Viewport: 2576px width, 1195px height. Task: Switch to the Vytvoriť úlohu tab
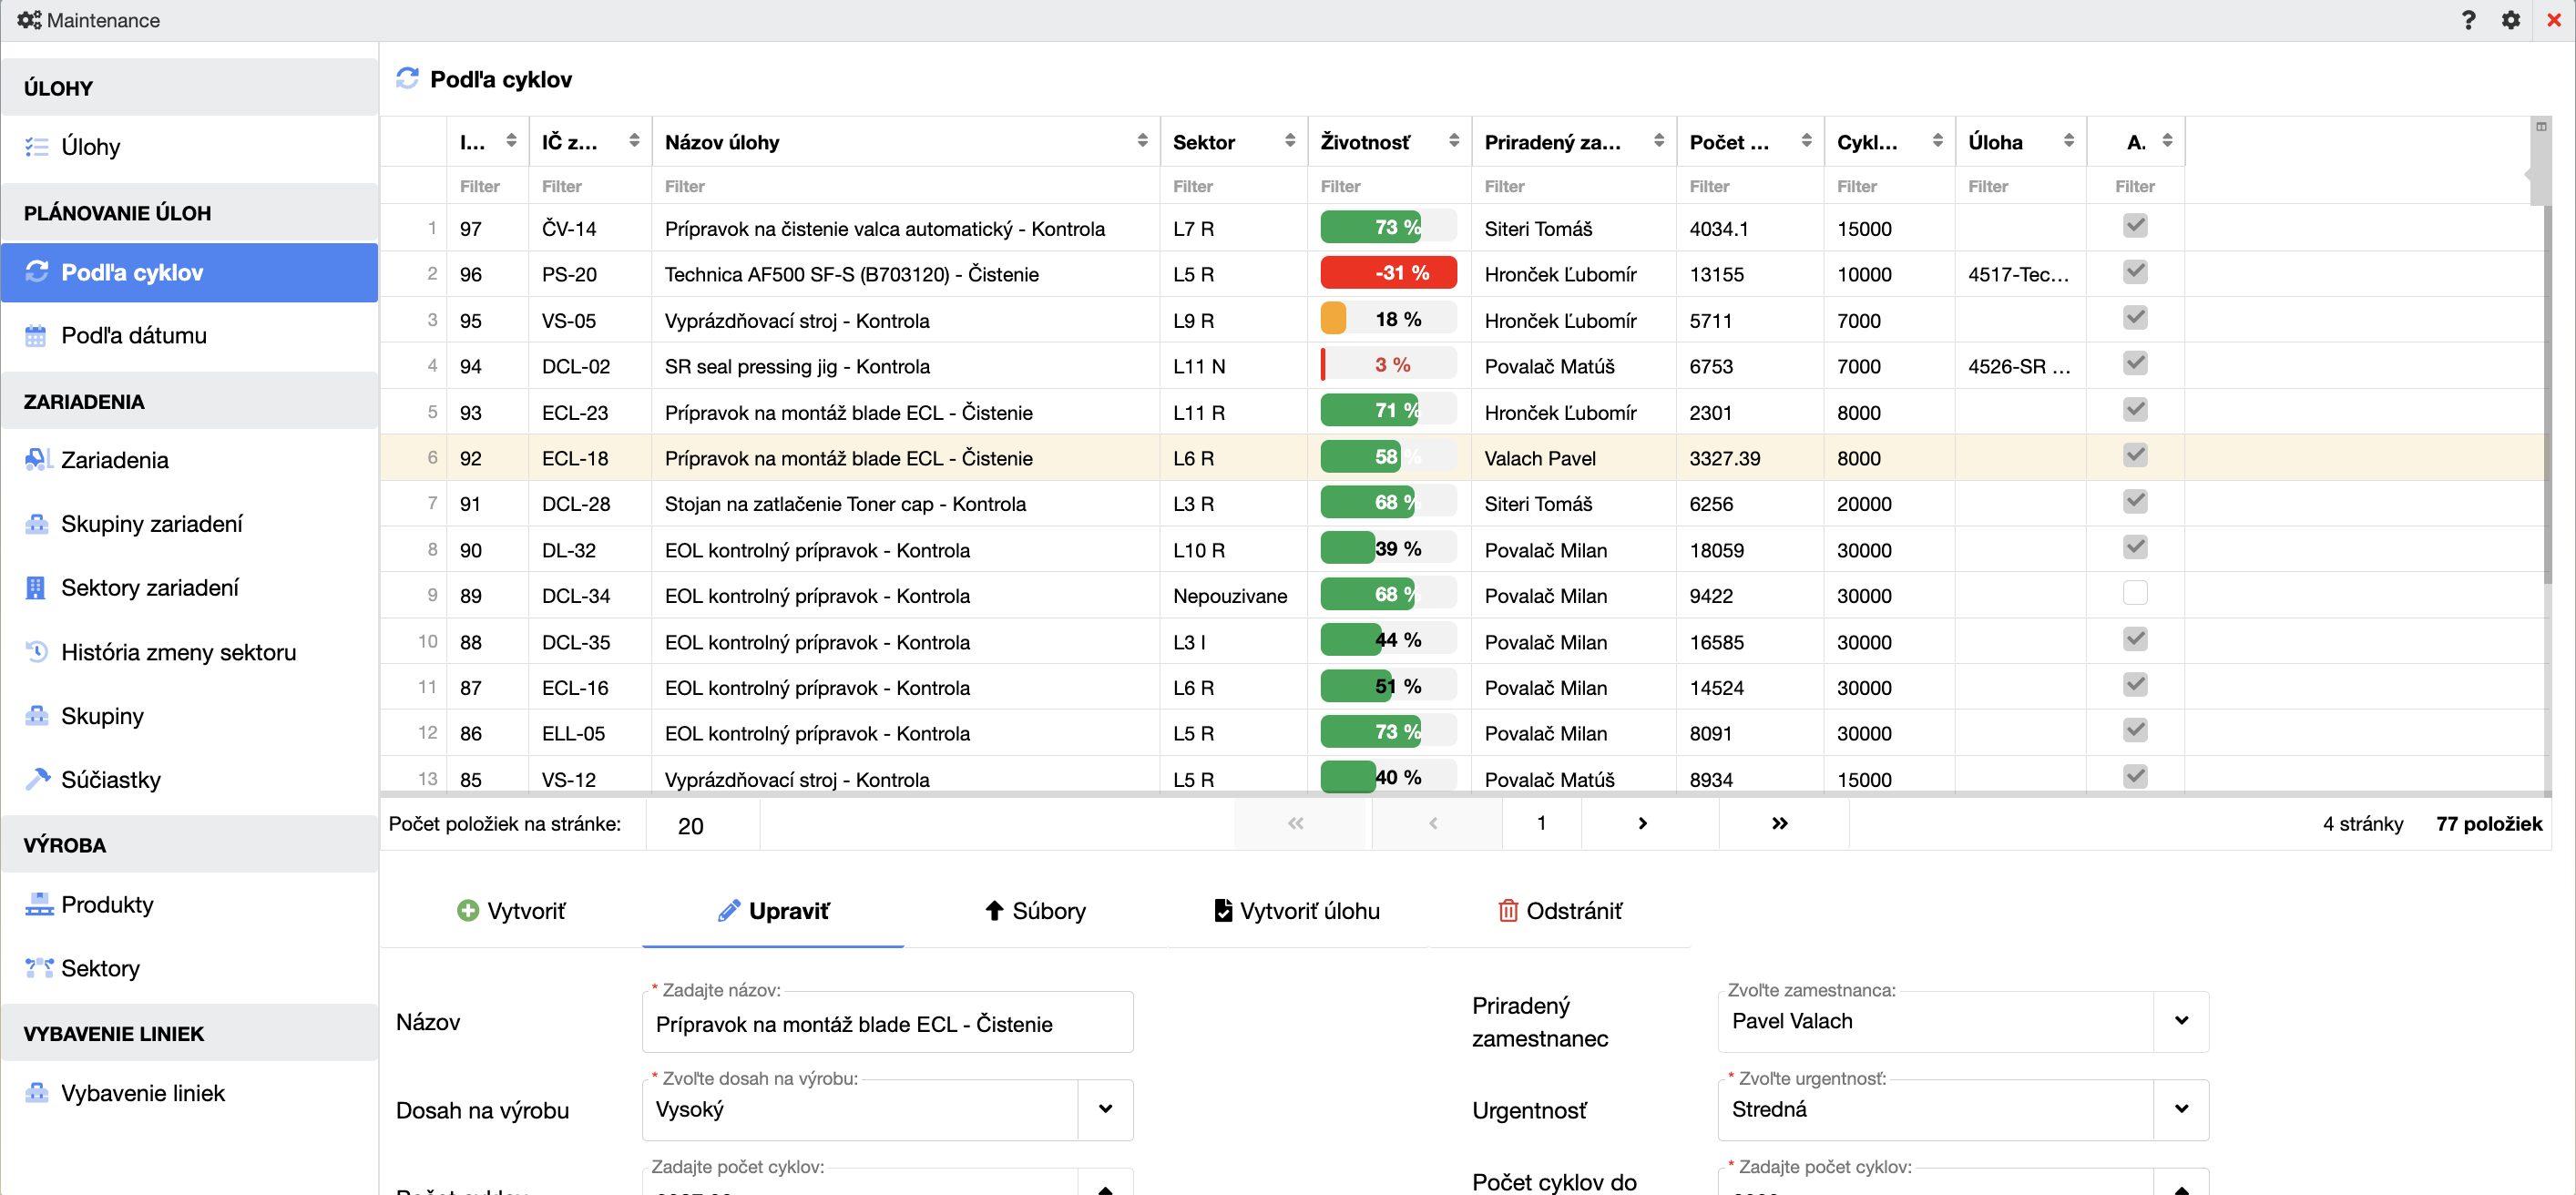[1296, 910]
